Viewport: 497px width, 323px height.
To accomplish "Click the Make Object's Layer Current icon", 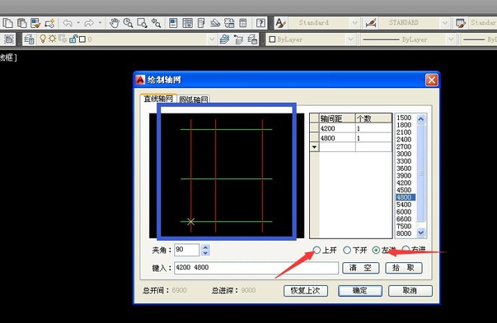I will pyautogui.click(x=224, y=39).
